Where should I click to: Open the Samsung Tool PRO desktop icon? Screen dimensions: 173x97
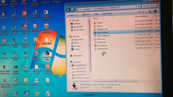point(35,3)
